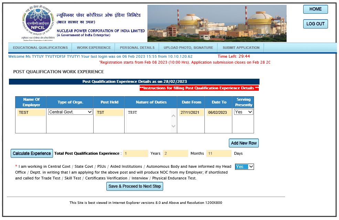Click the LOG OUT button
Viewport: 339px width, 220px height.
(x=316, y=24)
